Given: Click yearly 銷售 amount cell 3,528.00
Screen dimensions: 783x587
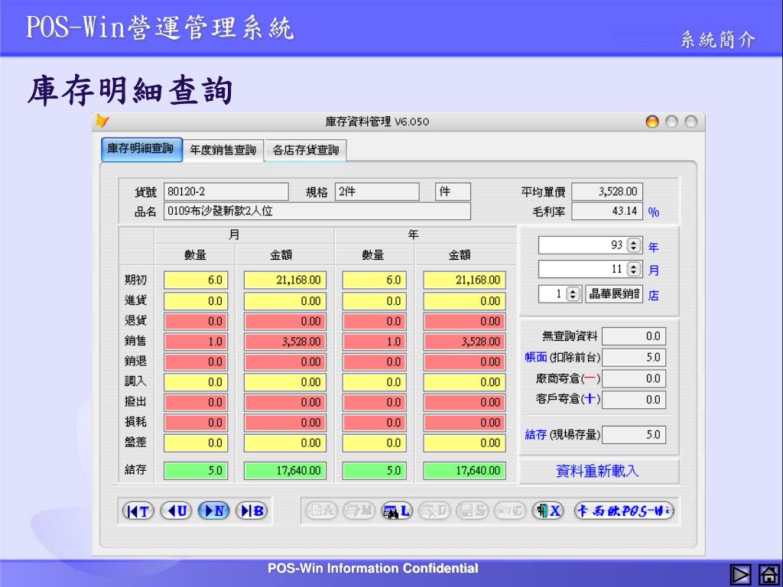Looking at the screenshot, I should click(464, 342).
